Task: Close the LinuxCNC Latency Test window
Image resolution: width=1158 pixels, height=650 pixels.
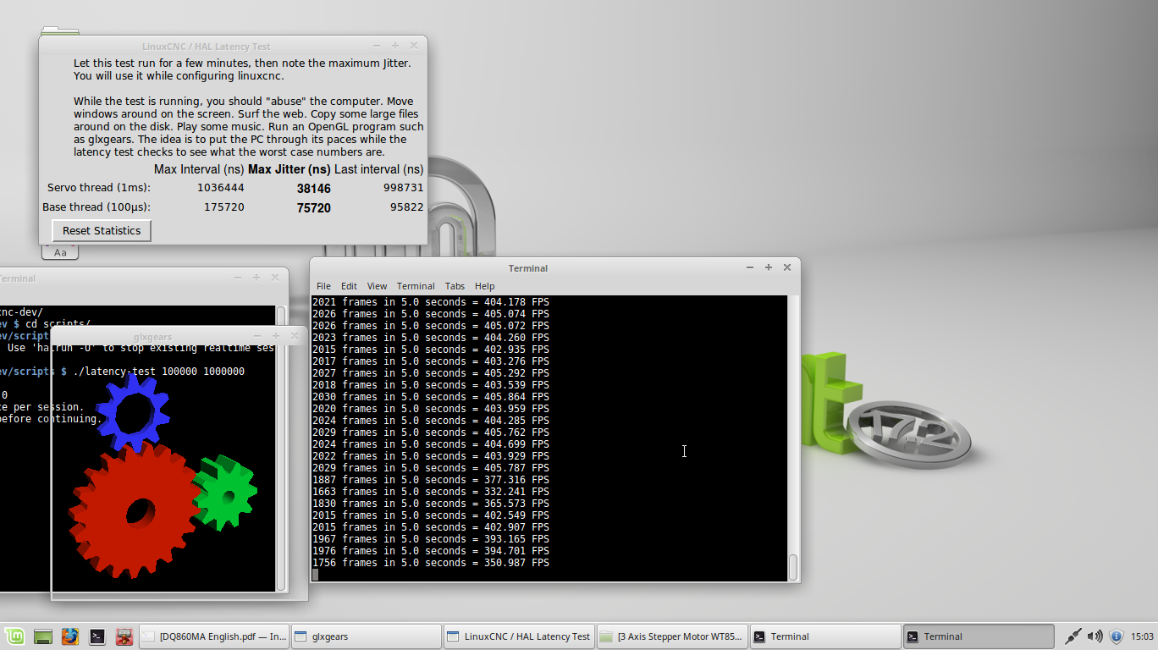Action: tap(414, 46)
